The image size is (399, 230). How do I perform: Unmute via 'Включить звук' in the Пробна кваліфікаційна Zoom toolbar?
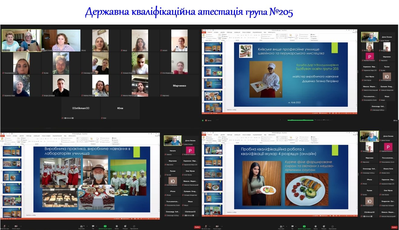207,227
